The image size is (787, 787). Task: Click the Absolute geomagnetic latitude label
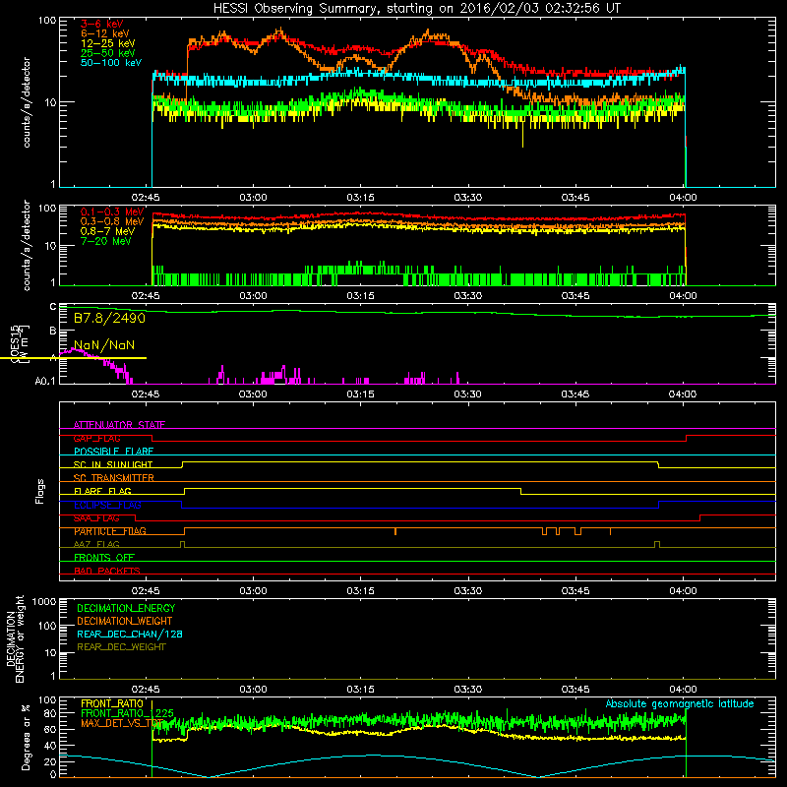[x=680, y=703]
